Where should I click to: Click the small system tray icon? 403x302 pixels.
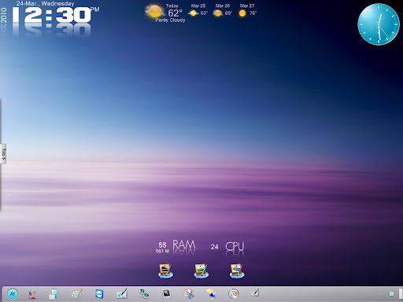[391, 294]
